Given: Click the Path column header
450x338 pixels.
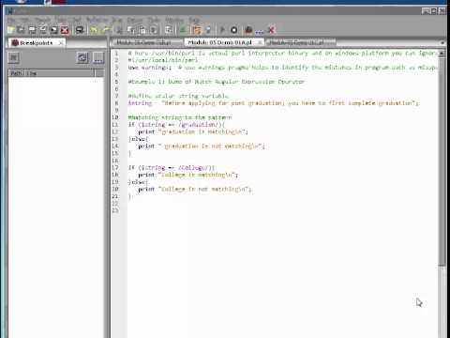Looking at the screenshot, I should pos(16,73).
